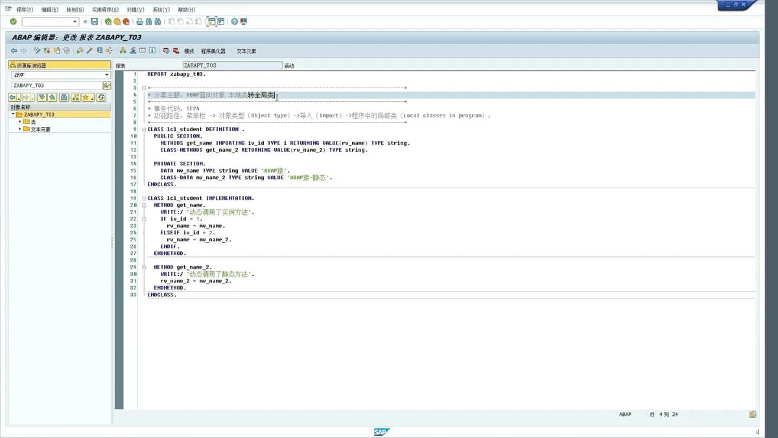The image size is (778, 438).
Task: Expand the 文本元素 folder node
Action: pos(20,128)
